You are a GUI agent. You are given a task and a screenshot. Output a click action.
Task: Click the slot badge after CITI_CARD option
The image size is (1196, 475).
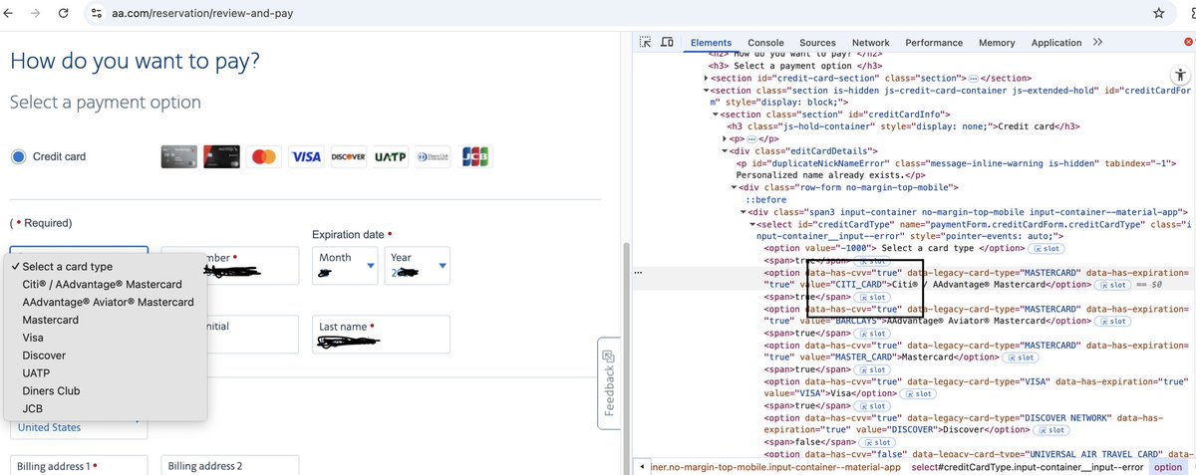(x=1112, y=285)
